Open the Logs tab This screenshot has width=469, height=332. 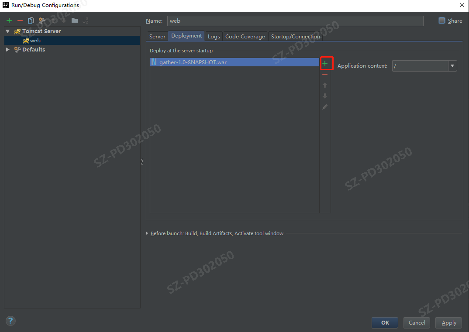pyautogui.click(x=214, y=37)
